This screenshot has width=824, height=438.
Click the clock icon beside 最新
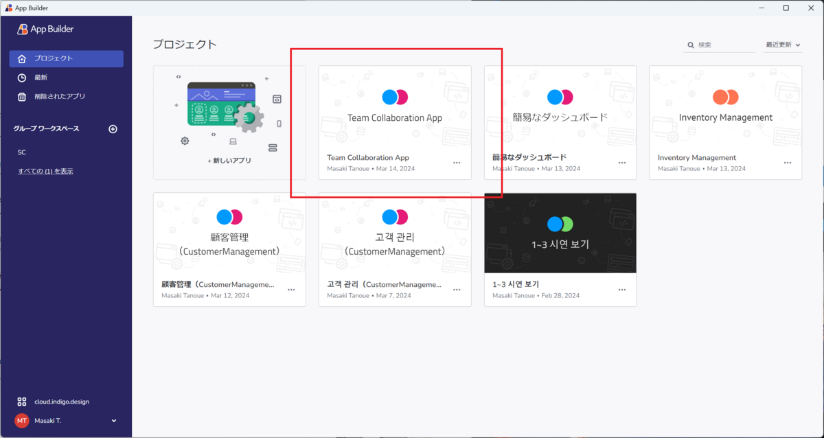22,78
